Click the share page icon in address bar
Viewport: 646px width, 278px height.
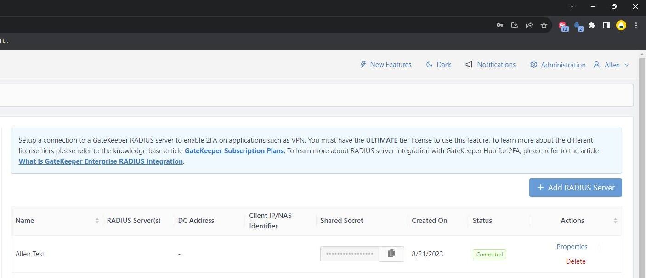[x=529, y=25]
